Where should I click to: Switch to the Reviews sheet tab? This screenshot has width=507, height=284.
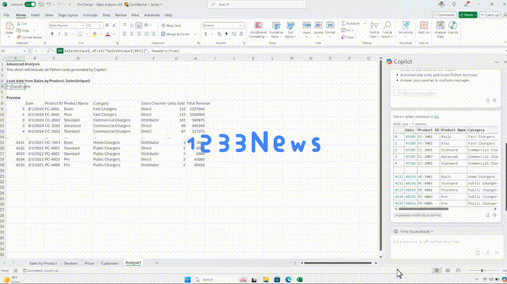click(x=71, y=263)
